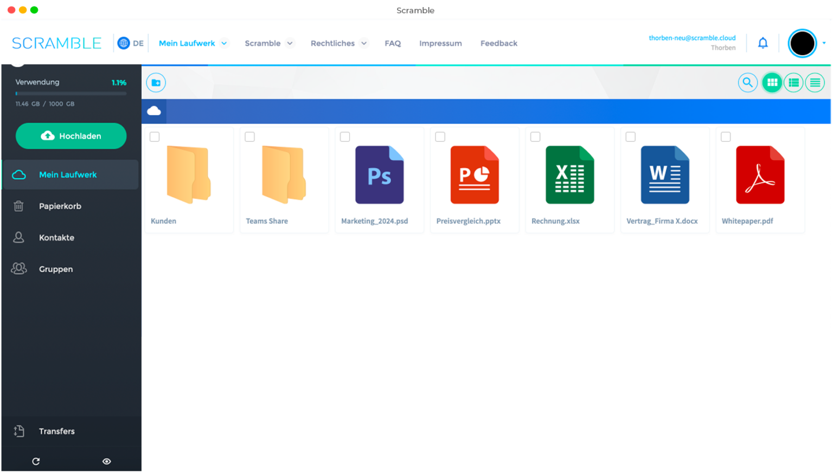Open the Impressum page
Screen dimensions: 833x473
pos(440,43)
